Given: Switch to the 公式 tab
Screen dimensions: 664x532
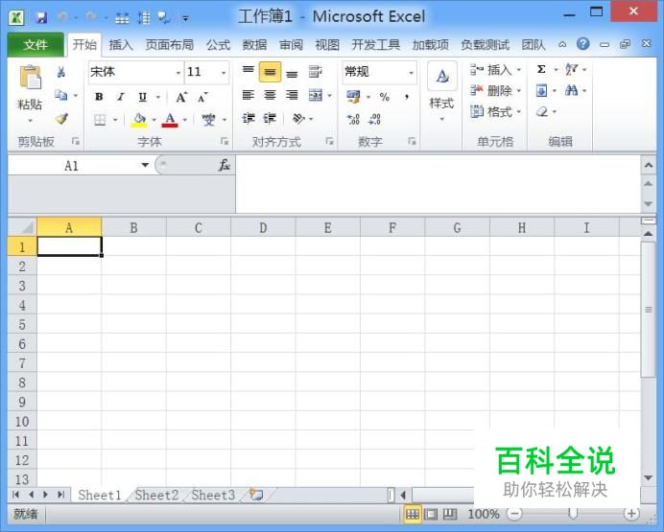Looking at the screenshot, I should pyautogui.click(x=219, y=44).
